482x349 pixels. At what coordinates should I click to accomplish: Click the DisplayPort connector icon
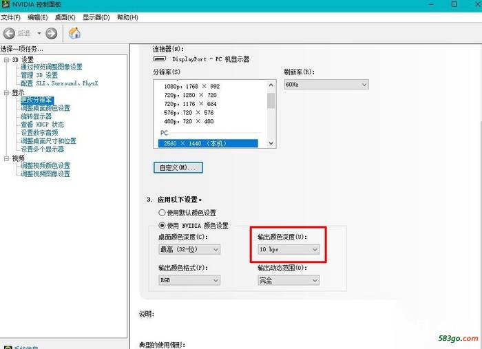click(x=160, y=59)
